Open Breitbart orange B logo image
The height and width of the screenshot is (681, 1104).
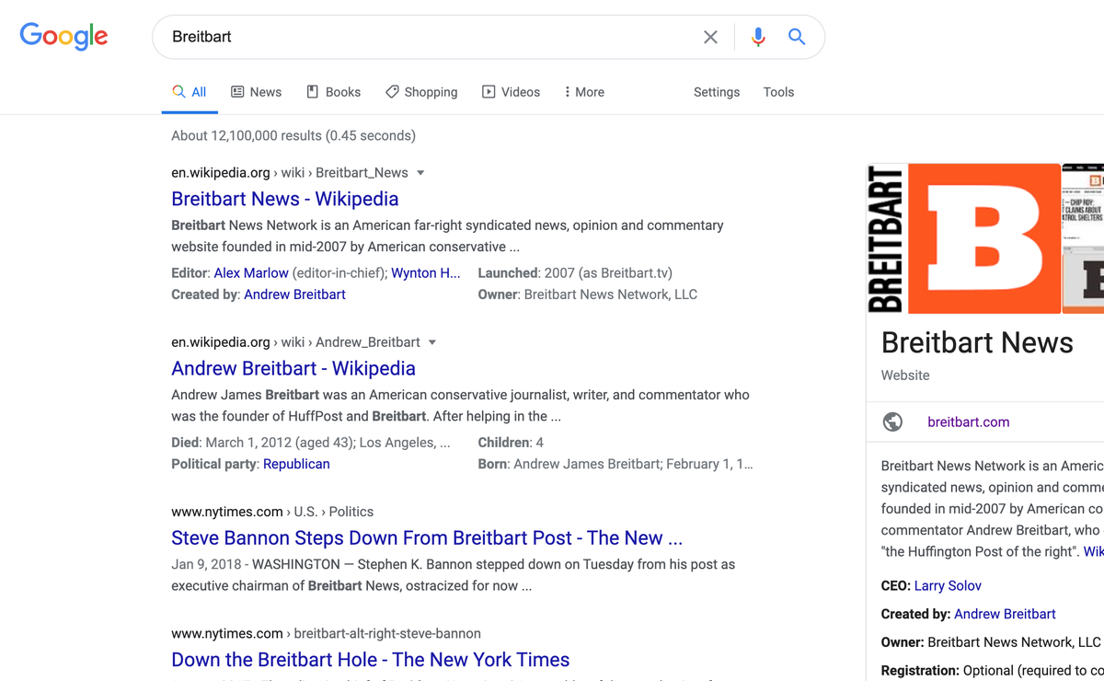coord(984,238)
